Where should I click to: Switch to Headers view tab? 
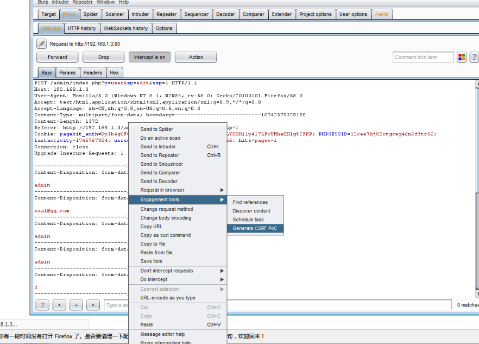point(92,72)
